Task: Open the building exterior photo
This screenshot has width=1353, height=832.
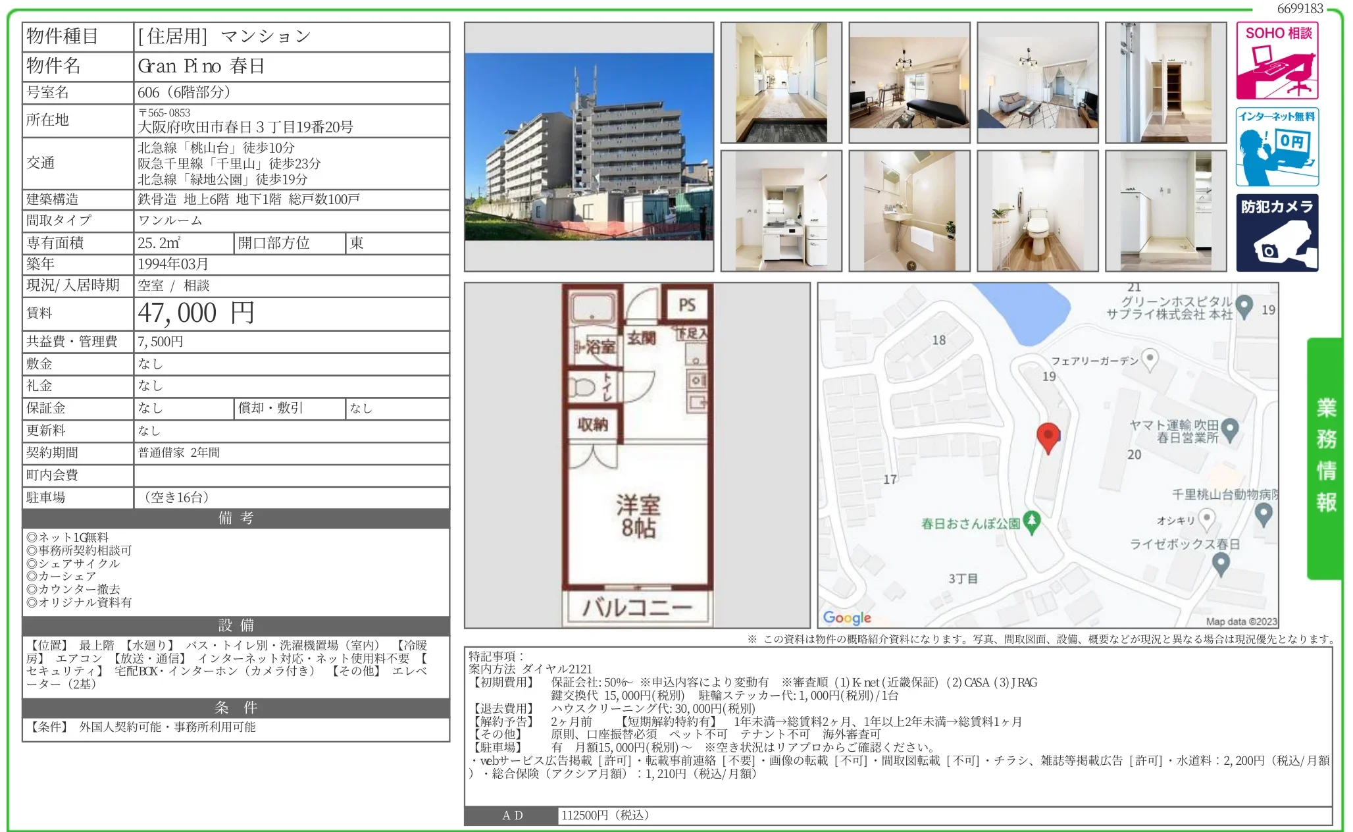Action: pyautogui.click(x=589, y=147)
